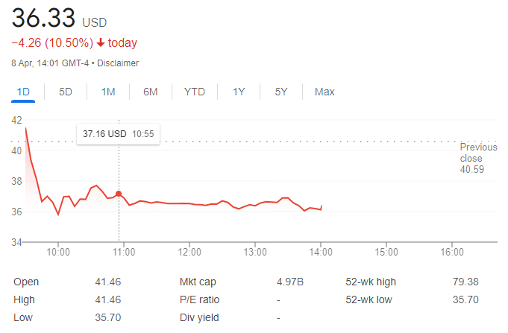This screenshot has height=333, width=508.
Task: Click the Previous close 40.59 label
Action: (478, 158)
